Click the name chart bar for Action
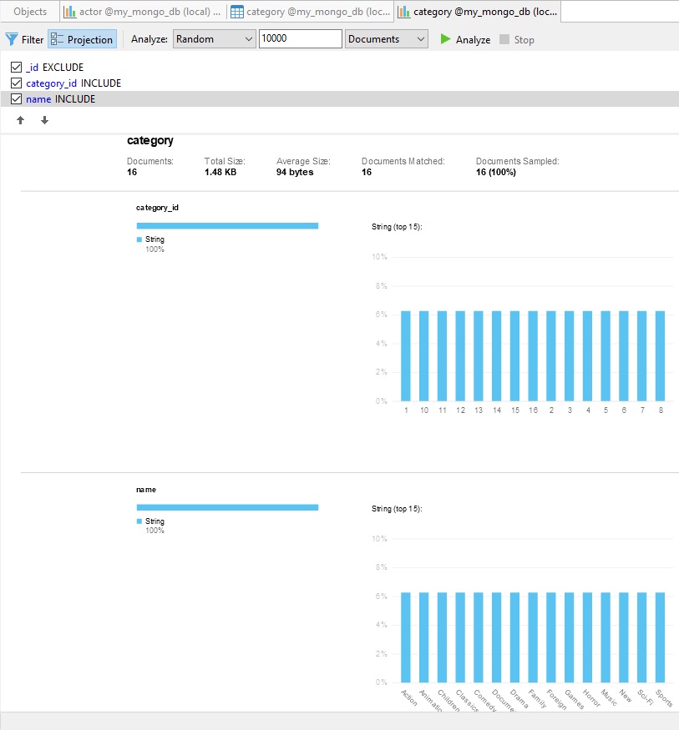Image resolution: width=679 pixels, height=730 pixels. click(406, 638)
